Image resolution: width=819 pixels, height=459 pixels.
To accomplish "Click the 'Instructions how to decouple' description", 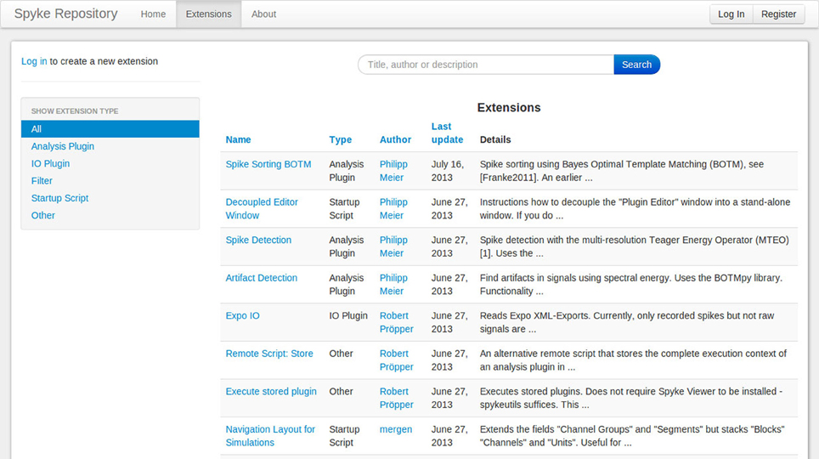I will coord(635,208).
